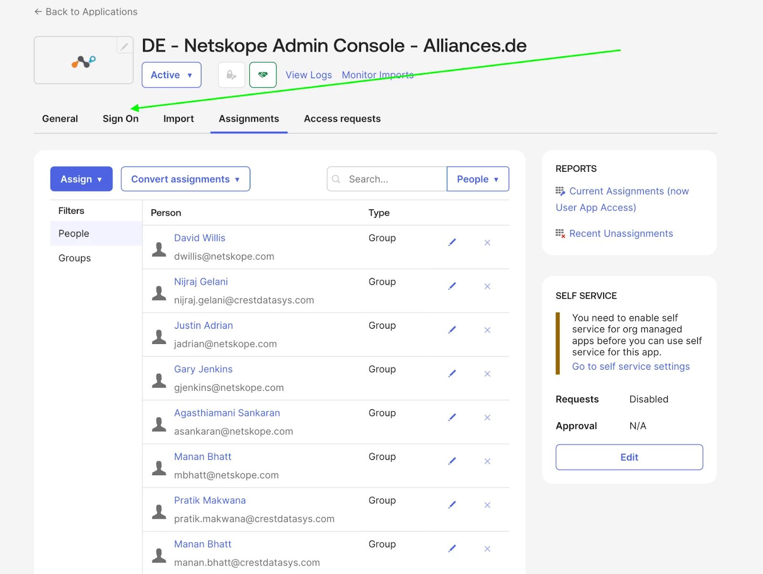Image resolution: width=763 pixels, height=574 pixels.
Task: Click Recent Unassignments report grid icon
Action: tap(560, 234)
